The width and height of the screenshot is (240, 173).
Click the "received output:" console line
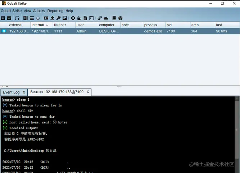pyautogui.click(x=21, y=128)
